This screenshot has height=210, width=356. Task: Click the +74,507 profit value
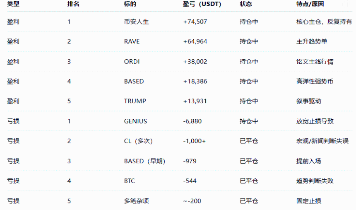pos(195,22)
